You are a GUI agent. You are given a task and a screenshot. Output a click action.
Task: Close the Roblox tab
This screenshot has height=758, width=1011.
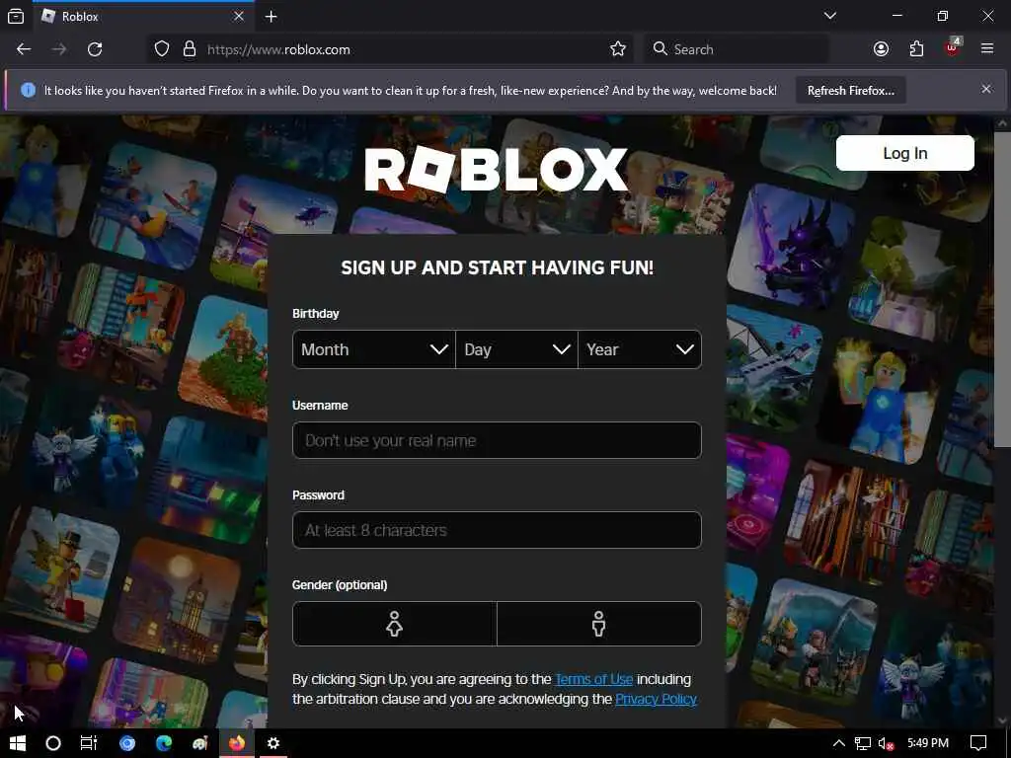tap(239, 16)
